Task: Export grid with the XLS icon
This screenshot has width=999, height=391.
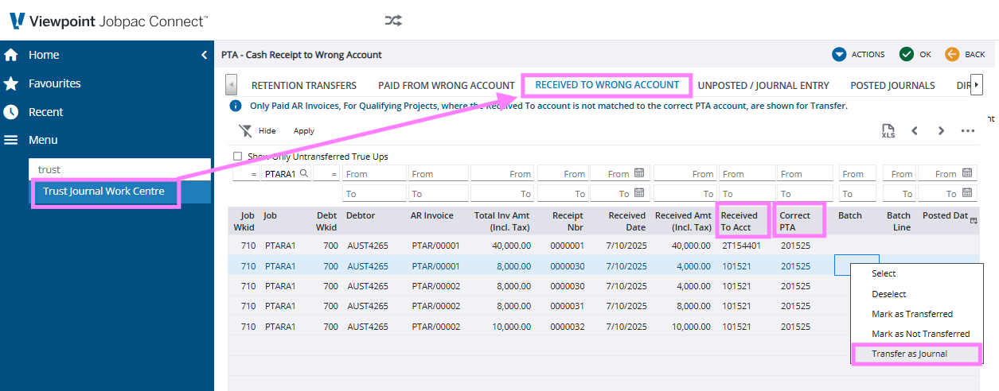Action: pyautogui.click(x=888, y=131)
